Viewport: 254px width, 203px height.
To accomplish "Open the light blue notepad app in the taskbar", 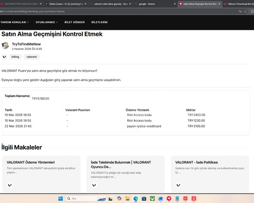I will [177, 199].
